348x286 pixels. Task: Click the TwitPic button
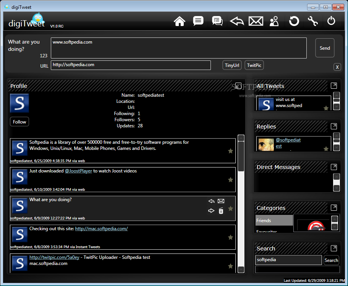254,65
